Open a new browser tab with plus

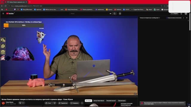click(x=30, y=2)
